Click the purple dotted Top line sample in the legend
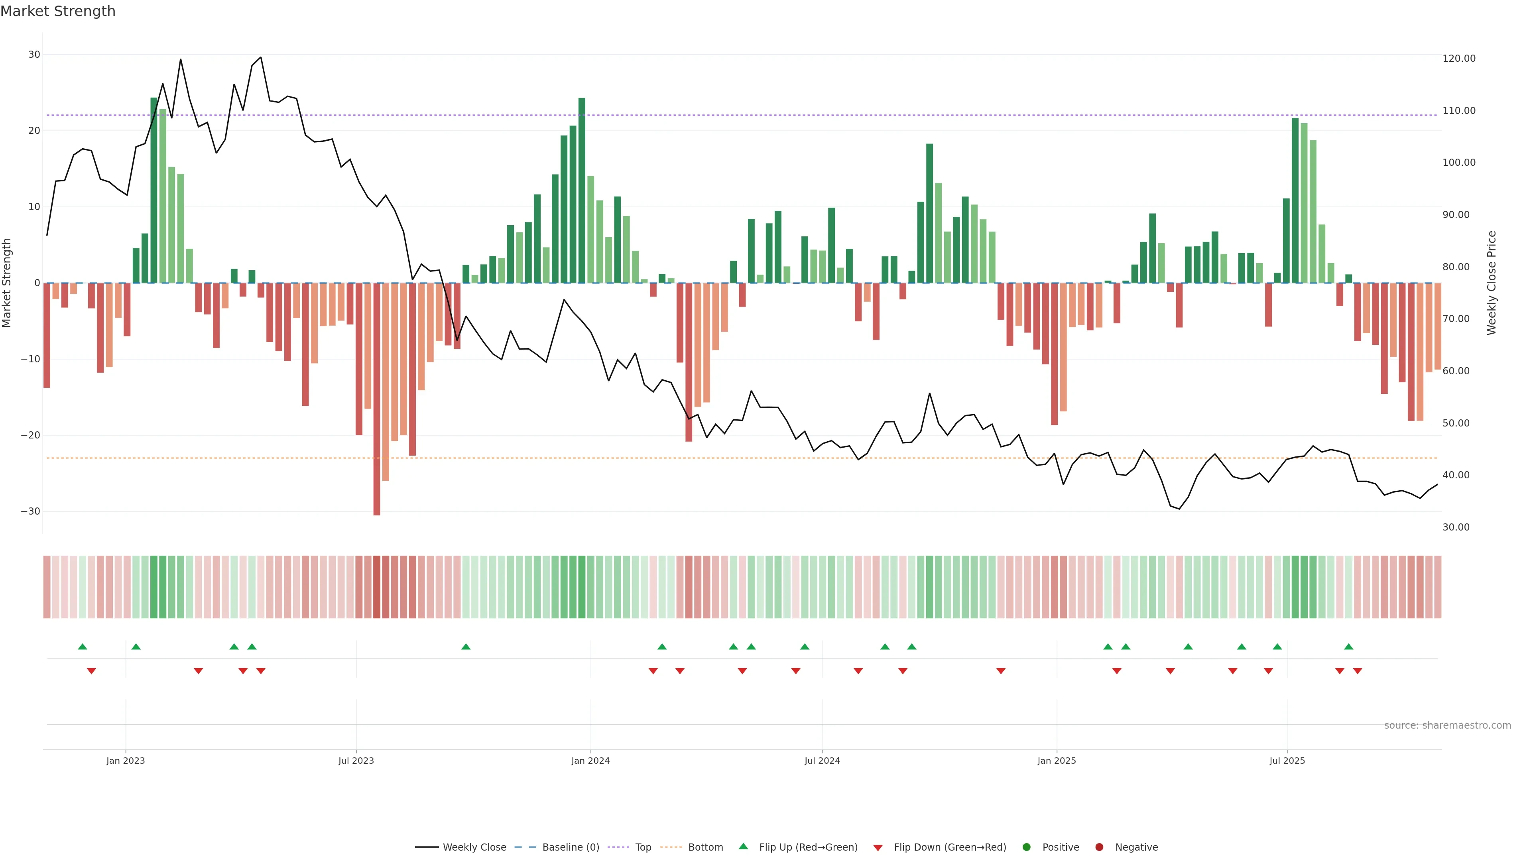1531x861 pixels. click(618, 847)
